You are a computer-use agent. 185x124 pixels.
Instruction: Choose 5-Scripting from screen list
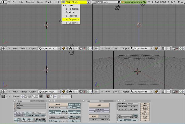pyautogui.click(x=71, y=23)
